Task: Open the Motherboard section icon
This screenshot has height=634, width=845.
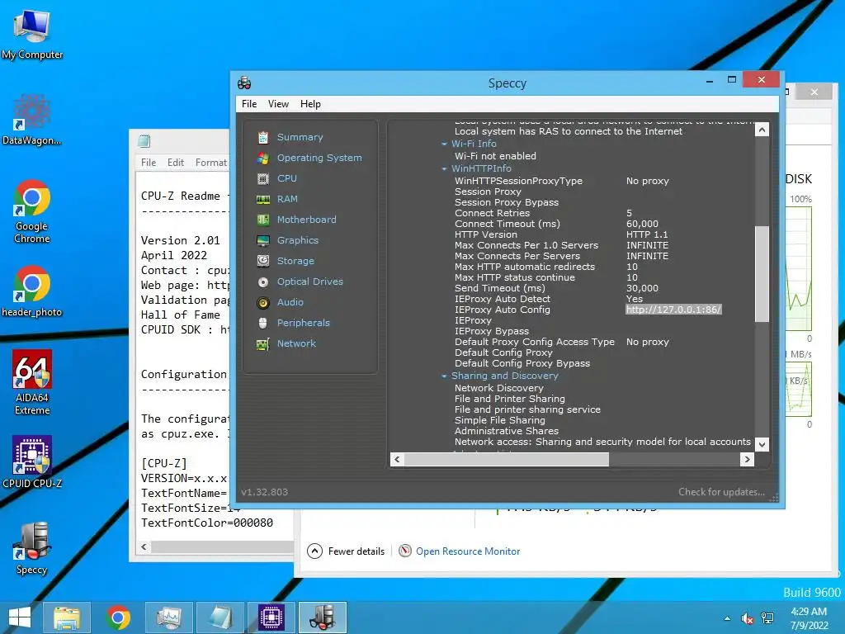Action: [263, 220]
